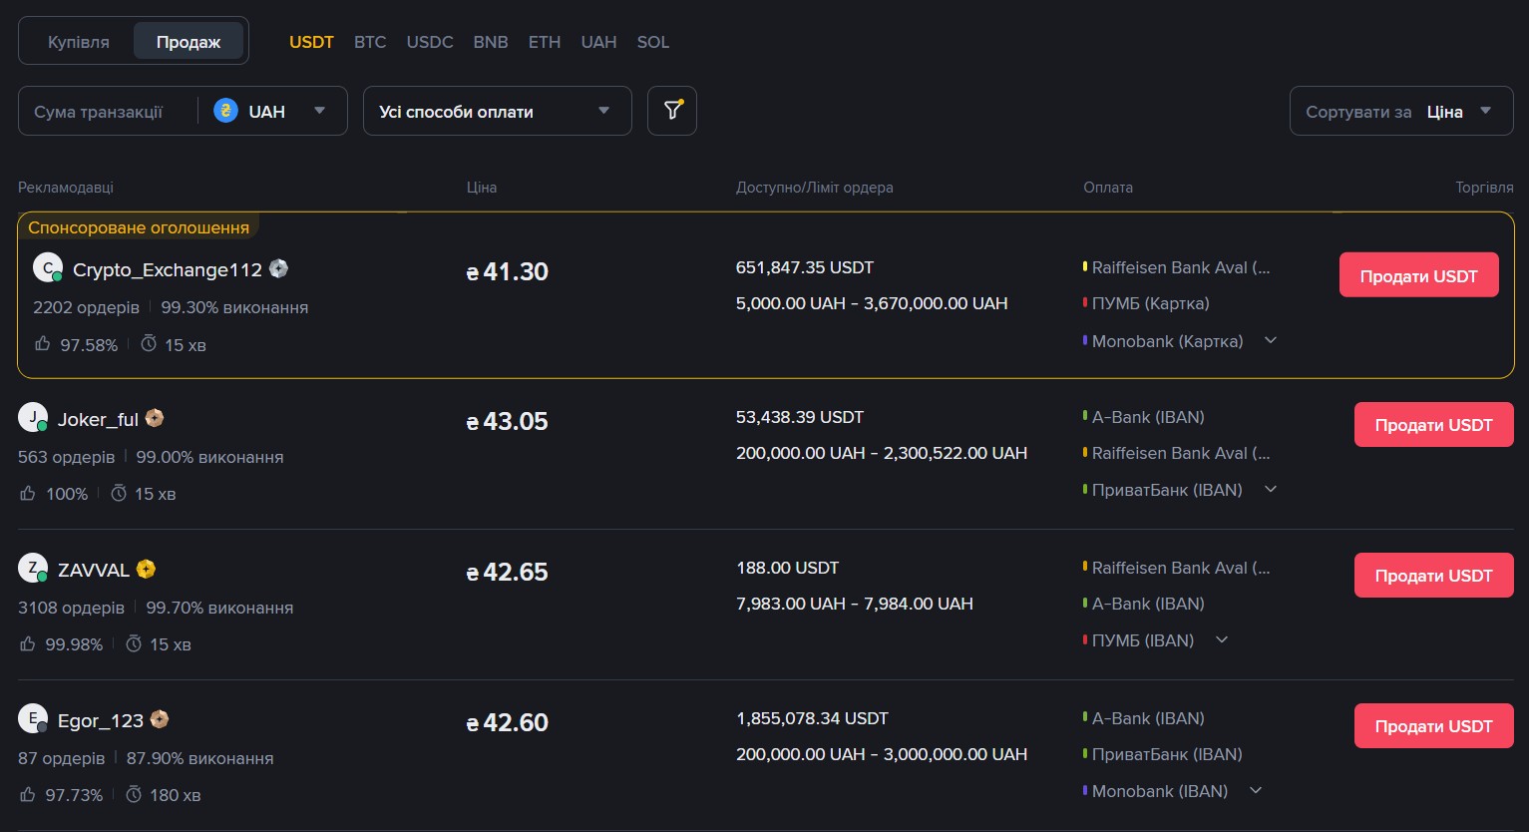Click the timer icon in Joker_ful row
1529x832 pixels.
119,493
